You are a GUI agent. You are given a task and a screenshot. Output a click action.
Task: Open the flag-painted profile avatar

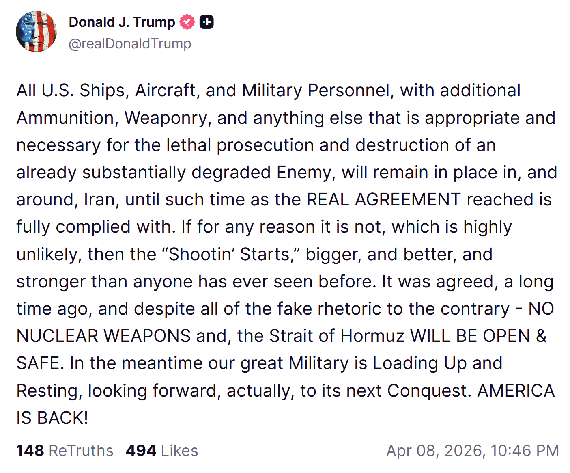pyautogui.click(x=36, y=32)
